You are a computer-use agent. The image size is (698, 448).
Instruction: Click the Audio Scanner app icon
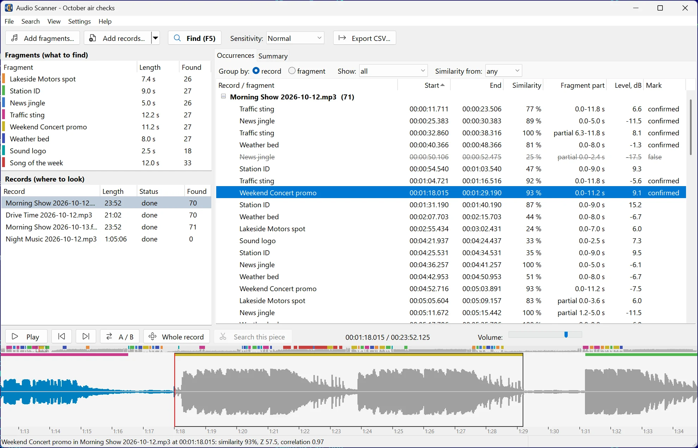[x=8, y=8]
